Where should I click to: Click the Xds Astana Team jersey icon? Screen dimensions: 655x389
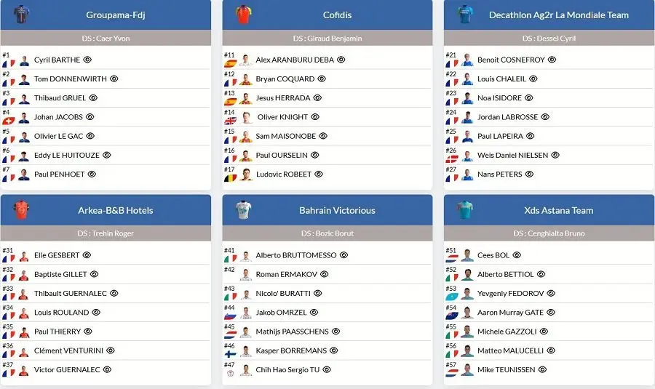[x=465, y=210]
